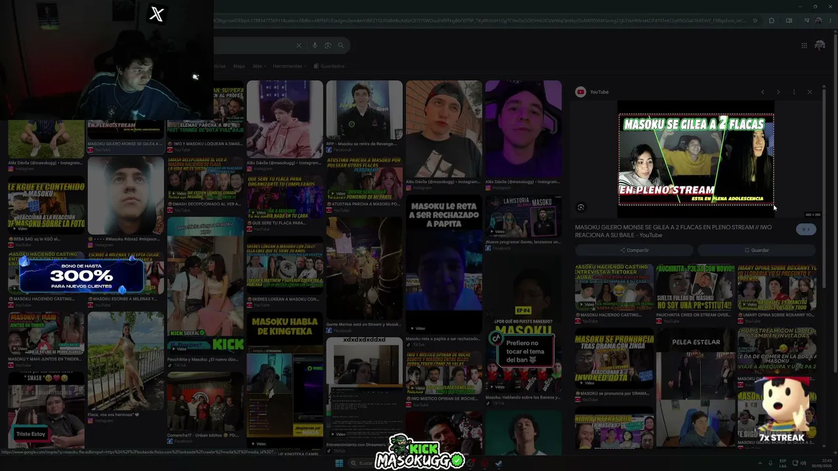The image size is (838, 471).
Task: Open MASOKU HABLA DE KINGTEKA result
Action: [285, 379]
